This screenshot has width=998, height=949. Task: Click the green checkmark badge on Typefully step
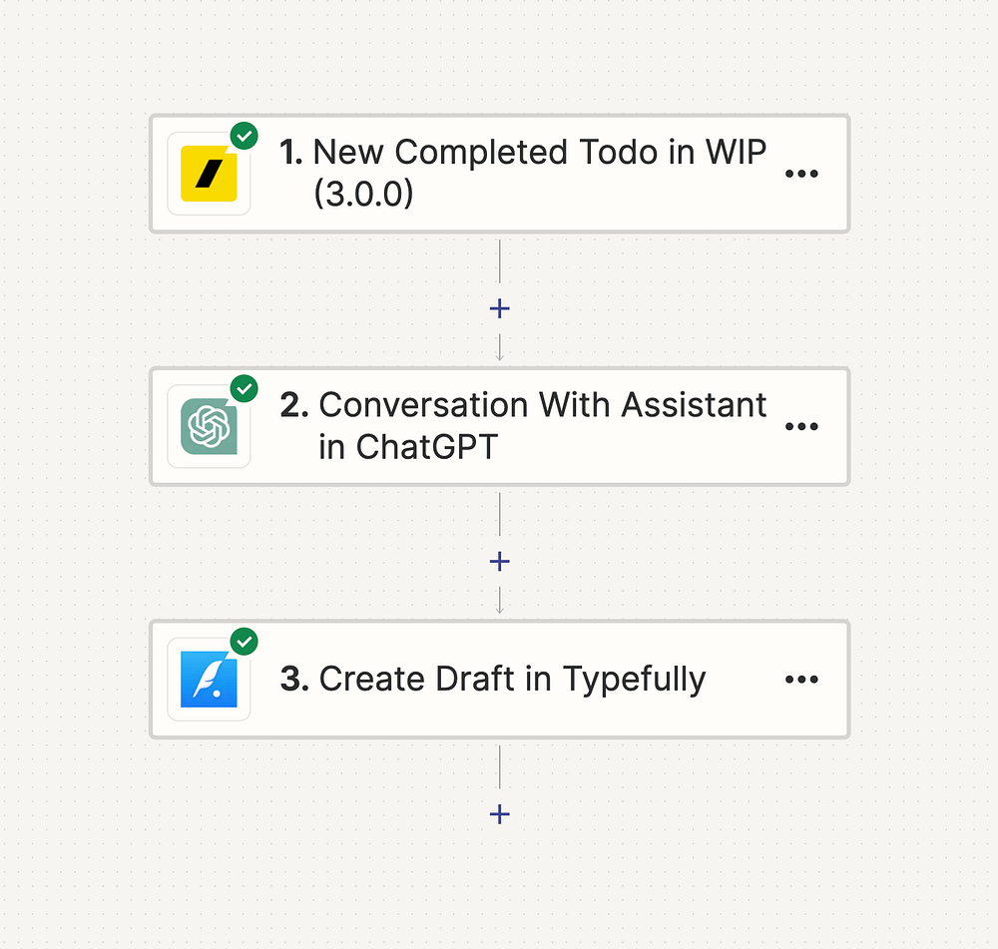pos(244,642)
